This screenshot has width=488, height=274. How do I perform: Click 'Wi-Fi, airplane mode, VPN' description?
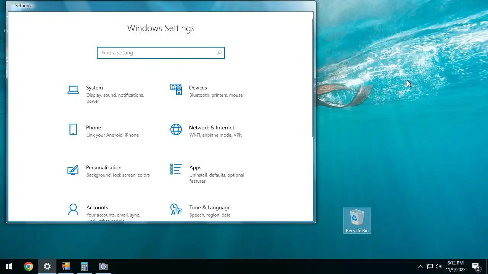[216, 135]
